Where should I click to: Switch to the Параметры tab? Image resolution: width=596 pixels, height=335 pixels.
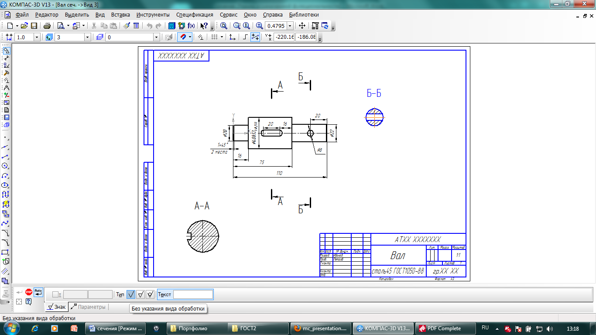88,307
